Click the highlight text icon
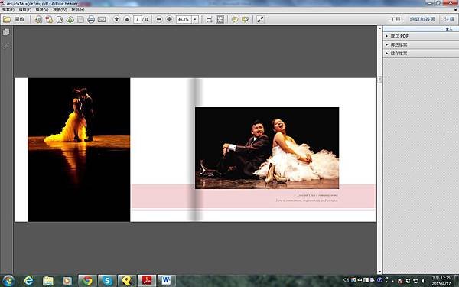This screenshot has width=459, height=287. [x=245, y=20]
